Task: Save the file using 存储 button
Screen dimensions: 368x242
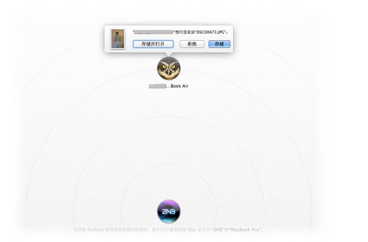Action: [x=219, y=44]
